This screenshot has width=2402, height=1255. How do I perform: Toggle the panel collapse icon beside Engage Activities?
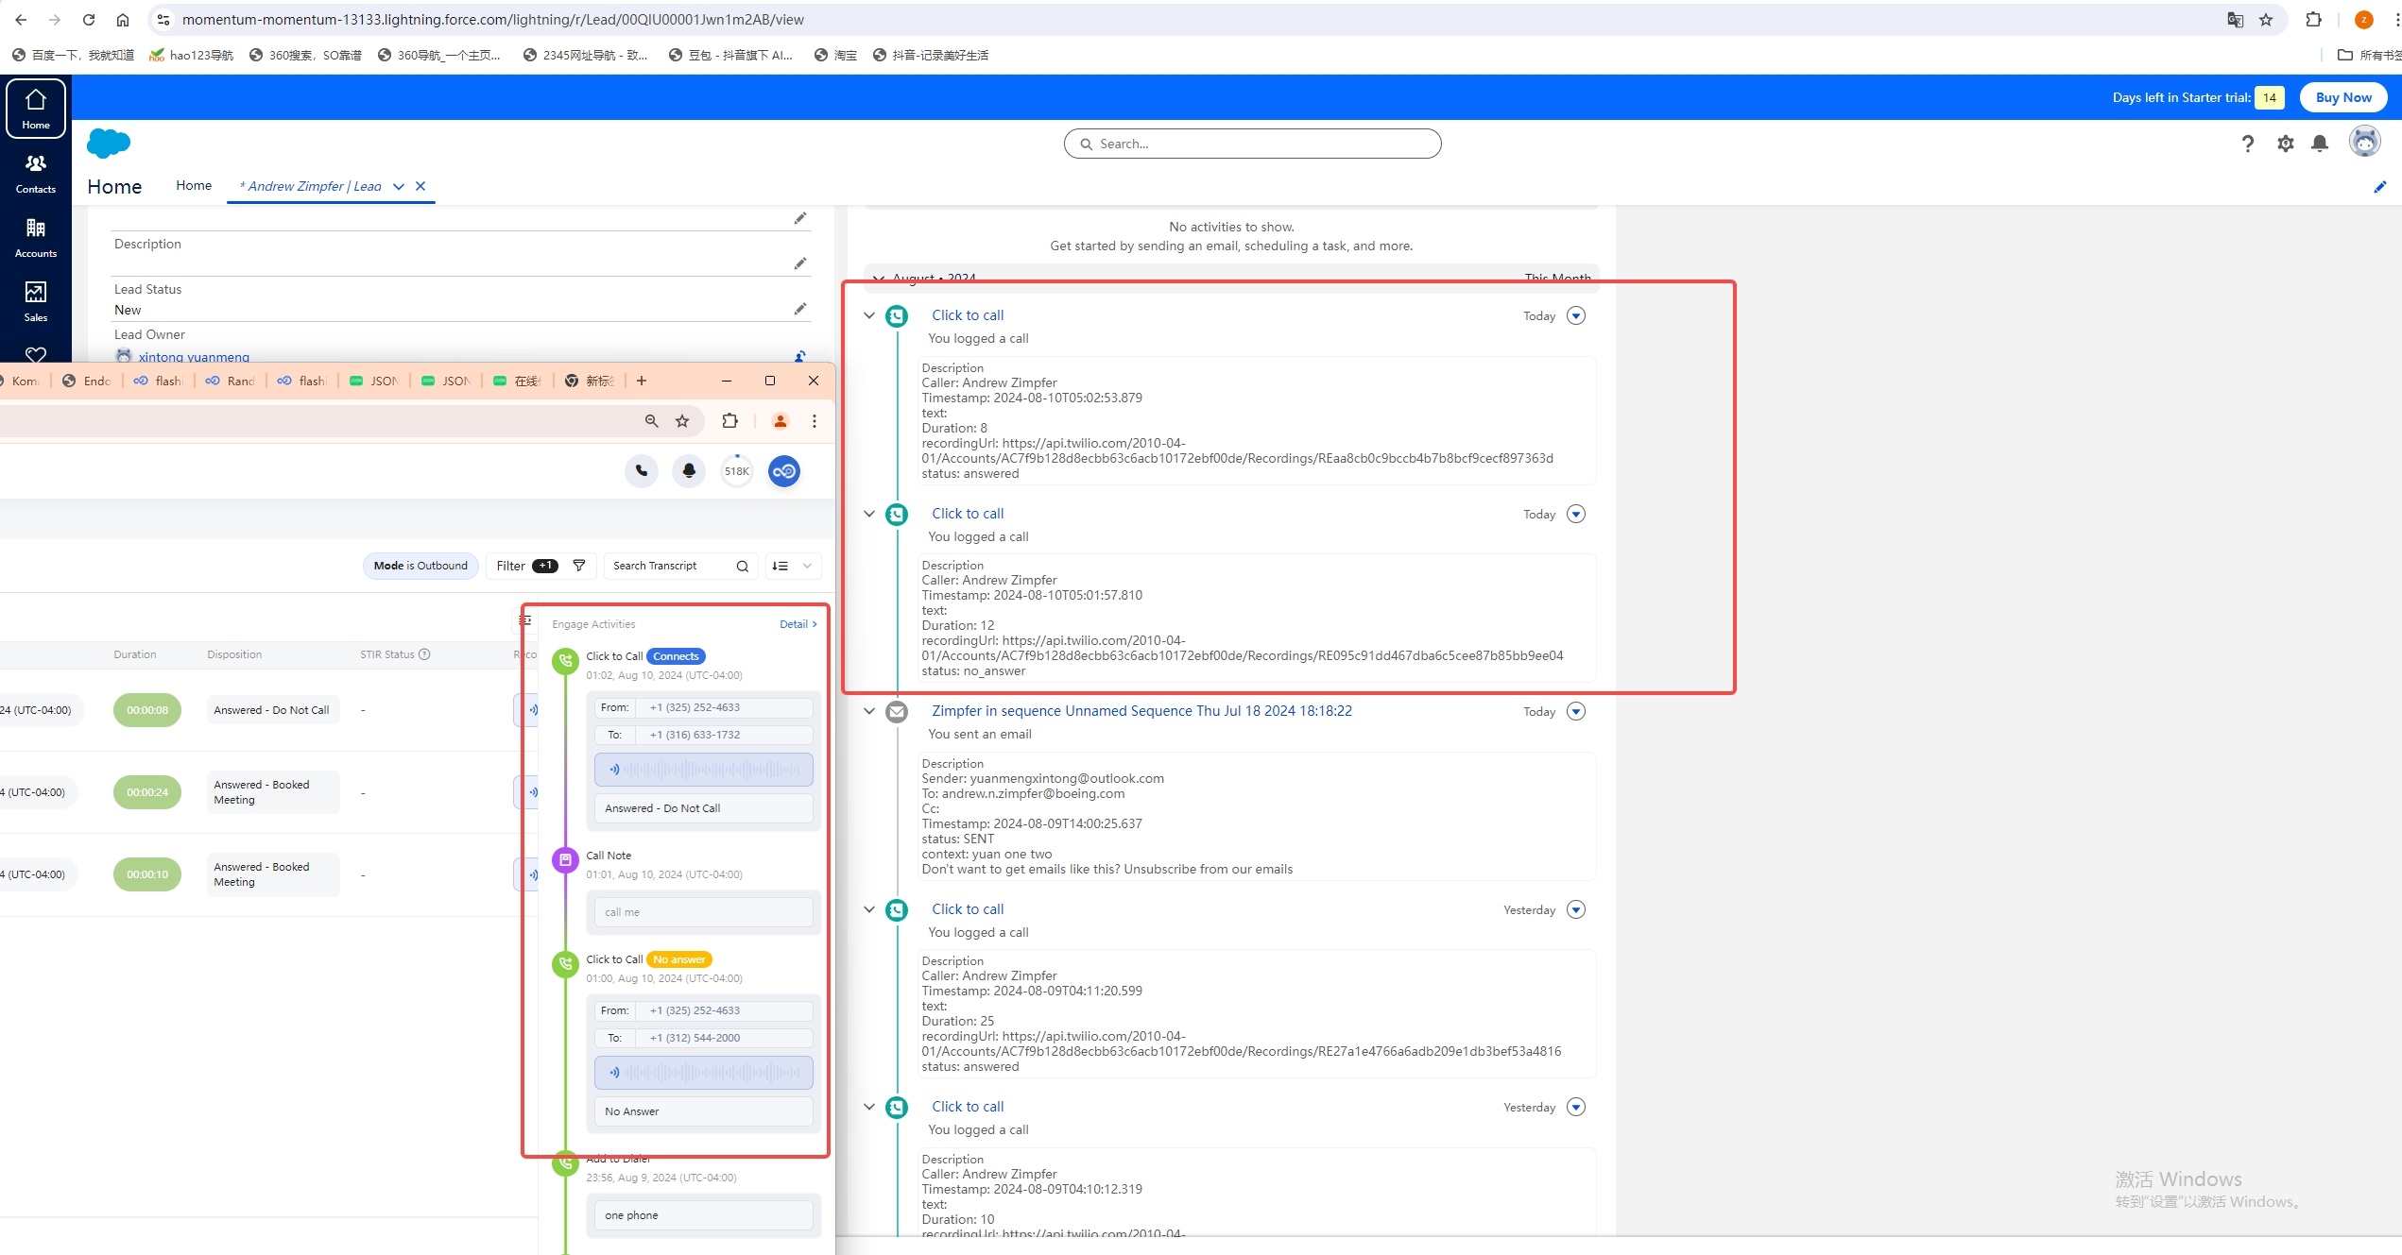[x=525, y=620]
